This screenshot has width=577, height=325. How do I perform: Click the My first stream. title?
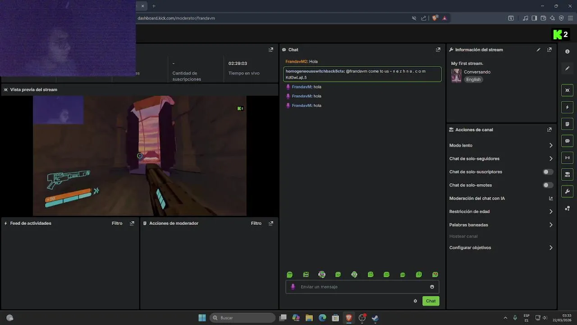click(x=467, y=64)
